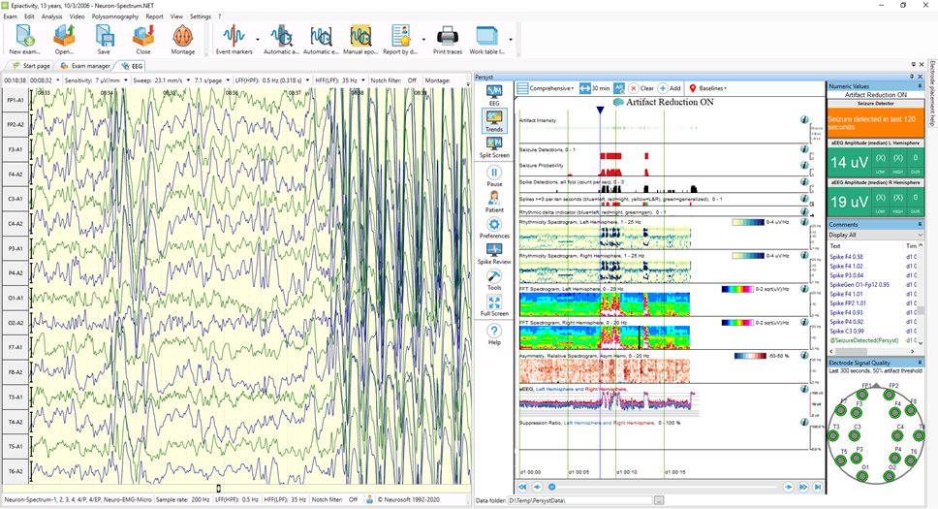Open Patient info in the Persyst sidebar
Viewport: 938px width, 509px height.
[494, 202]
